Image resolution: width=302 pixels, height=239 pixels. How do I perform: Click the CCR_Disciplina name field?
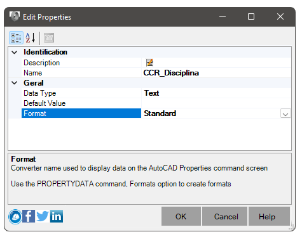point(216,73)
